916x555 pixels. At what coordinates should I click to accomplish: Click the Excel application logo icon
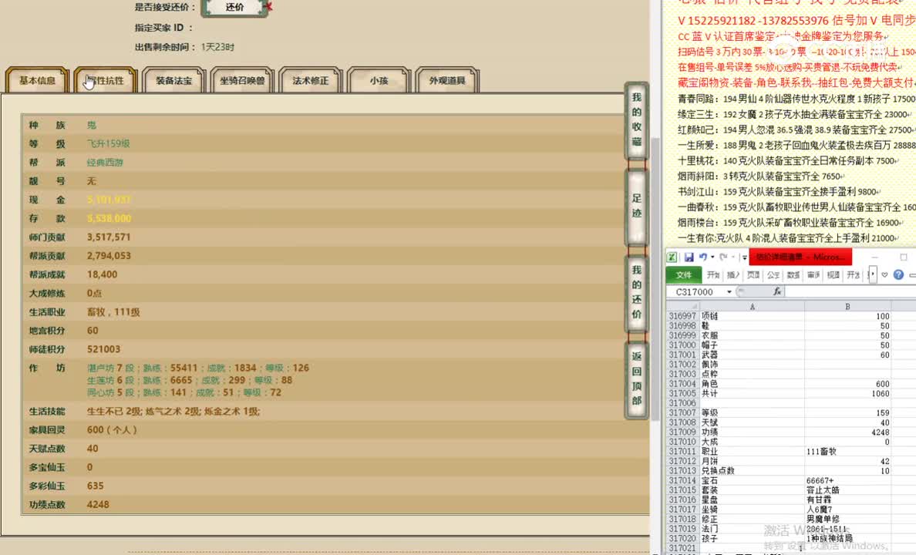point(672,257)
